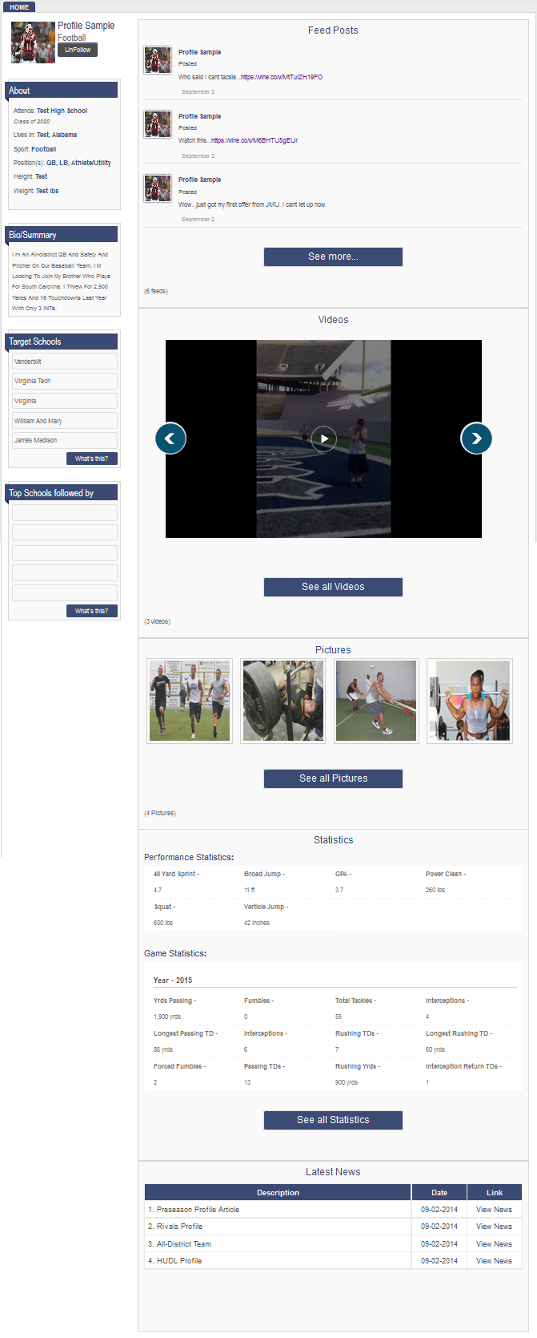Click the About section header
Image resolution: width=537 pixels, height=1338 pixels.
pyautogui.click(x=62, y=91)
